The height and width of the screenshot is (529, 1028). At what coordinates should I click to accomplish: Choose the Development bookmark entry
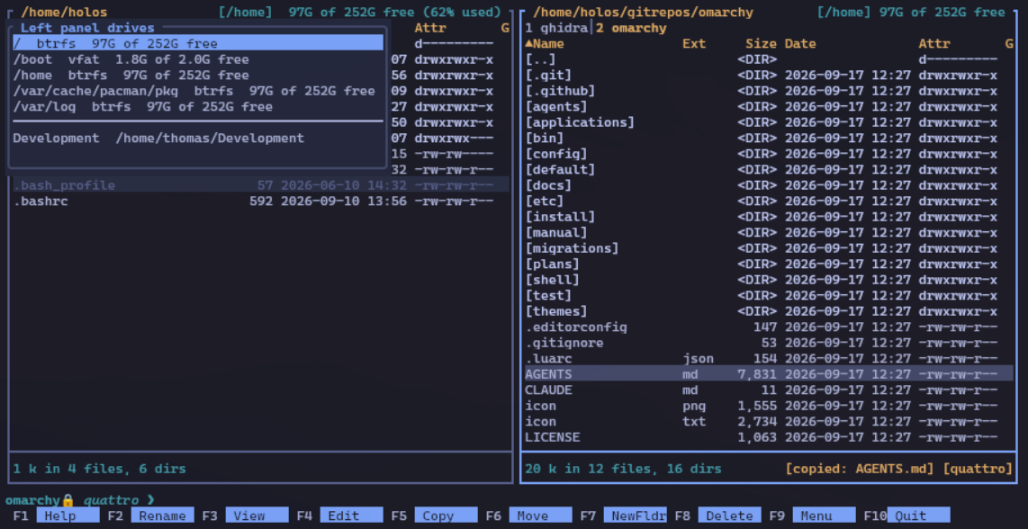[197, 138]
